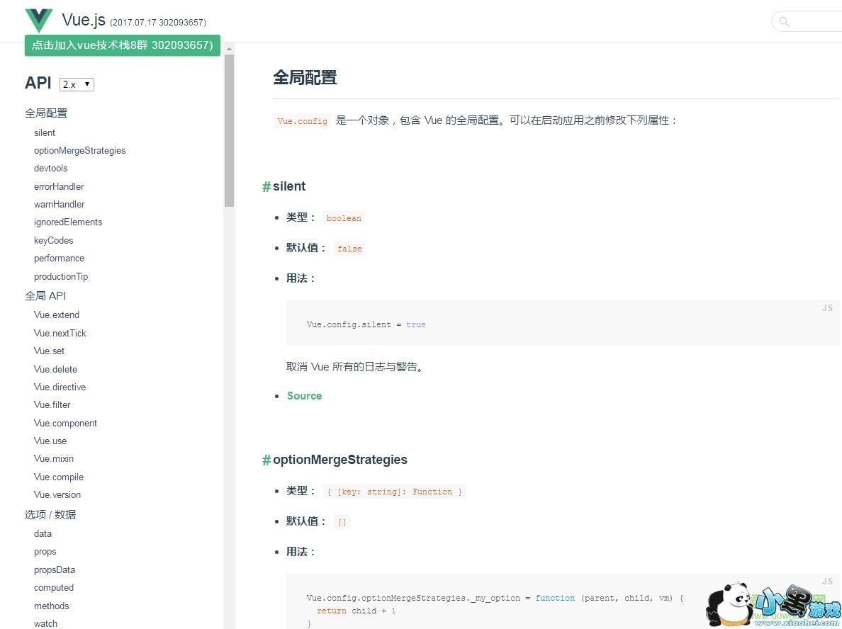Go to data in the sidebar
842x629 pixels.
pyautogui.click(x=43, y=533)
